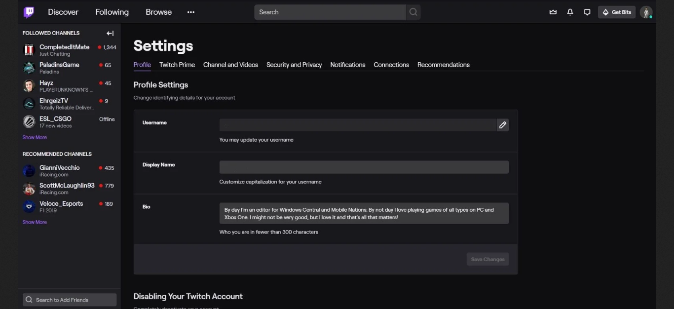
Task: Switch to the Connections tab
Action: [x=391, y=65]
